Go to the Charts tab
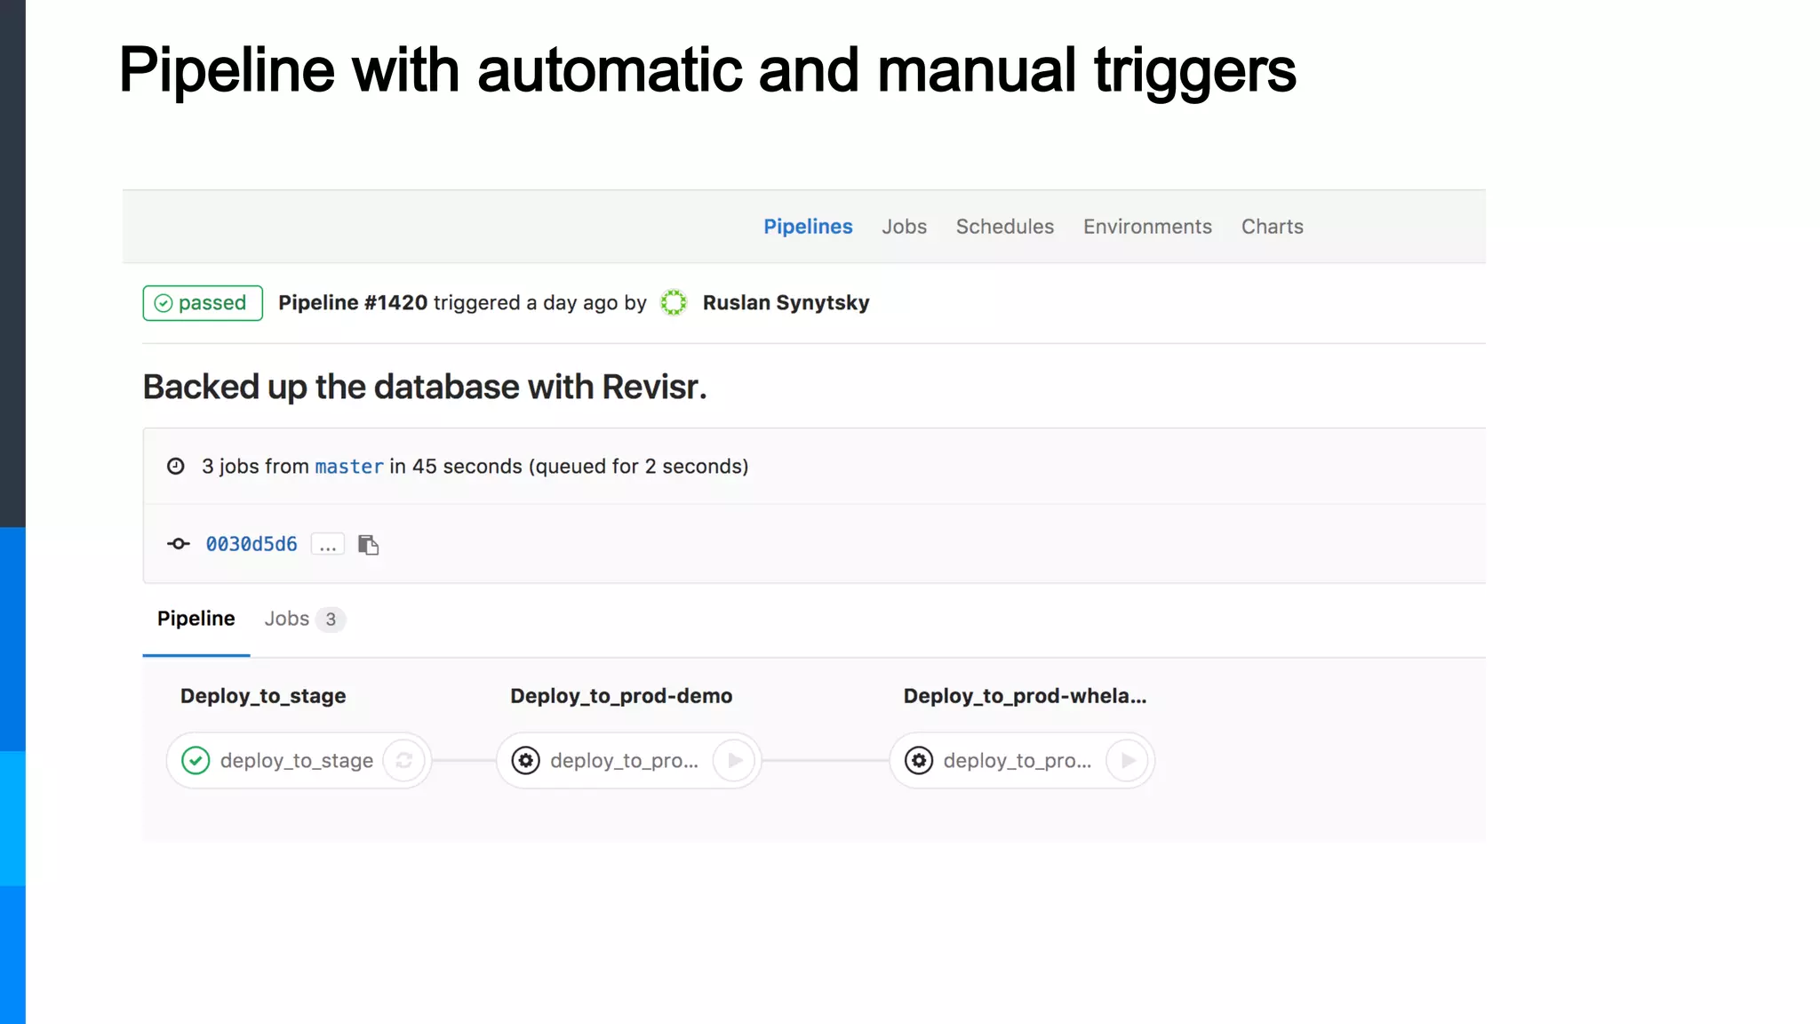1820x1024 pixels. 1272,227
